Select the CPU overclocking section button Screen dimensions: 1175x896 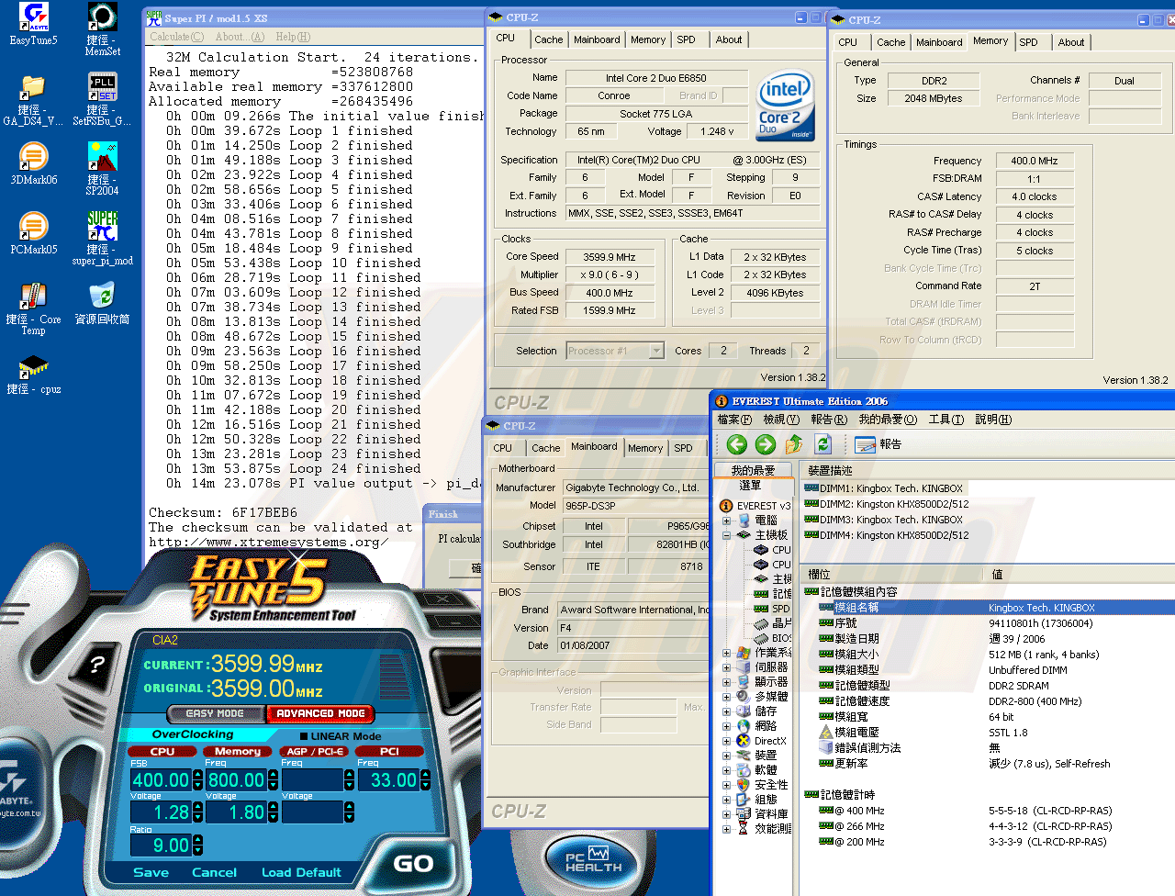click(162, 752)
